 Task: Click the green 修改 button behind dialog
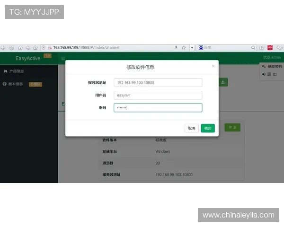tap(232, 127)
